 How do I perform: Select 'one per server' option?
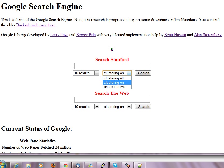117,87
